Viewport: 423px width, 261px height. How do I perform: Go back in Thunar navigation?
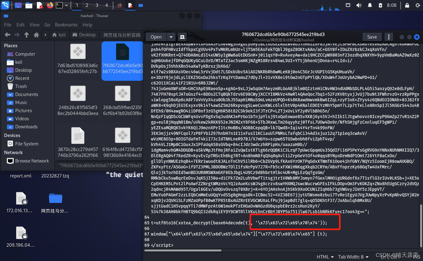(7, 35)
